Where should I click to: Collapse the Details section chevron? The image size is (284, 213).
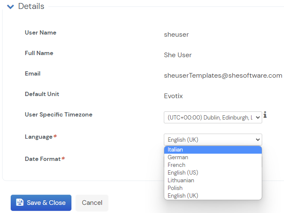[x=11, y=7]
